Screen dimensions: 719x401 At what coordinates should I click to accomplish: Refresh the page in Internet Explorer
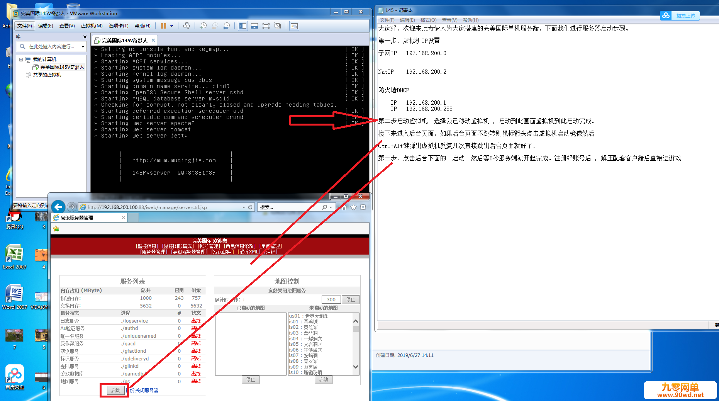(250, 207)
